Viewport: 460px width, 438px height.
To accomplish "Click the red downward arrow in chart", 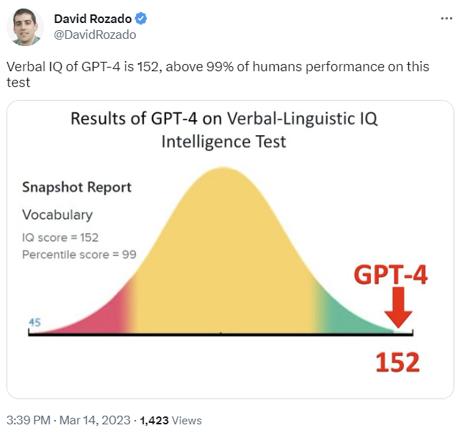I will pos(398,310).
